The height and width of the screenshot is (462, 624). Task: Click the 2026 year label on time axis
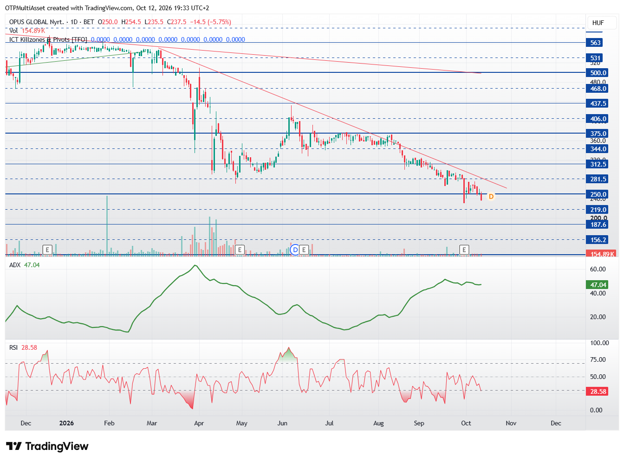coord(67,423)
